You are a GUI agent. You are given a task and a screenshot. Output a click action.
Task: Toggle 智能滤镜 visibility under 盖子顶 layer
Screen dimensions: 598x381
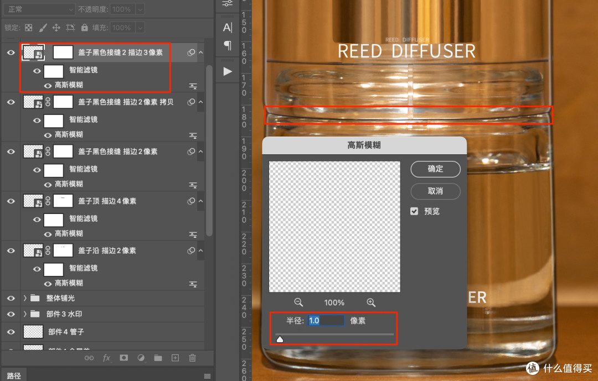click(x=37, y=220)
